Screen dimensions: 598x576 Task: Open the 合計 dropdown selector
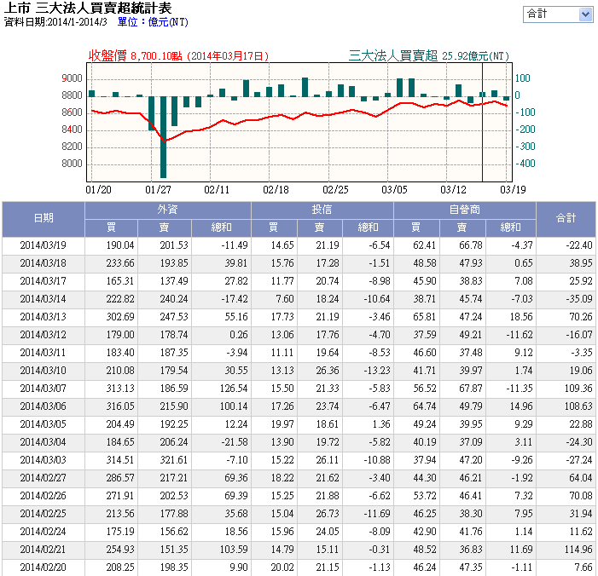tap(558, 14)
